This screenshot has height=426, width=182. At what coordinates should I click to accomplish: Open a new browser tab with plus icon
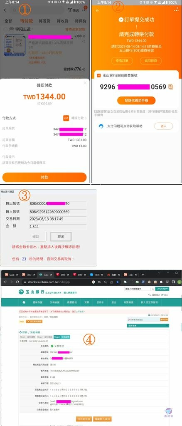click(x=143, y=275)
